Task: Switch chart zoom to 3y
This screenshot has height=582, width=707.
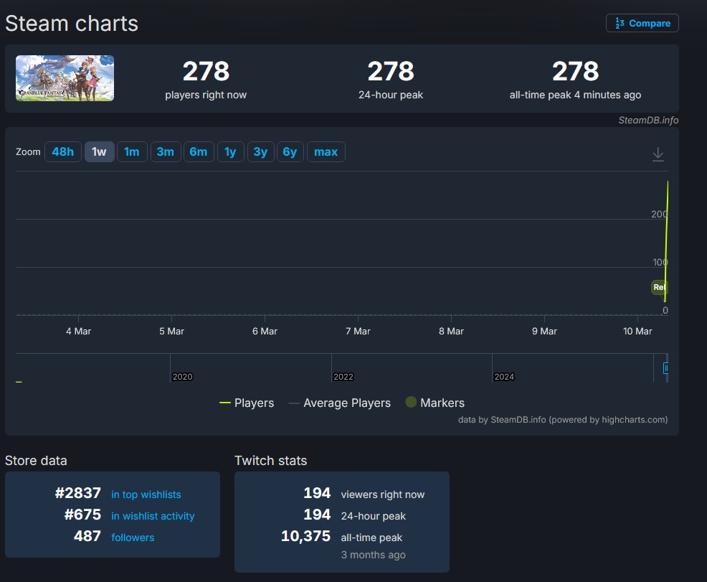Action: coord(260,151)
